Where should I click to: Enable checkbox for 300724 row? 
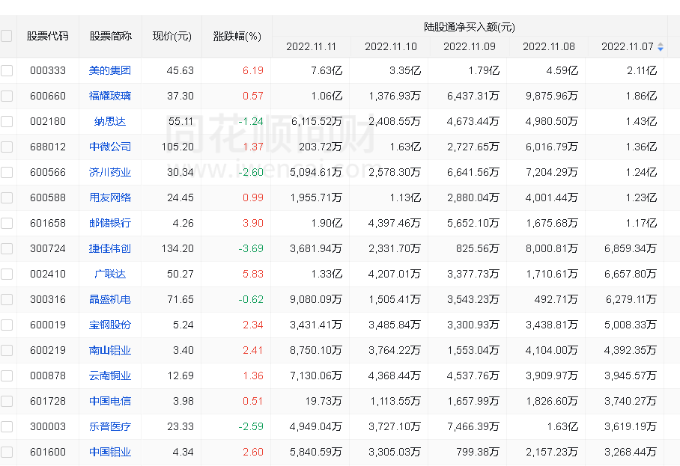(7, 248)
